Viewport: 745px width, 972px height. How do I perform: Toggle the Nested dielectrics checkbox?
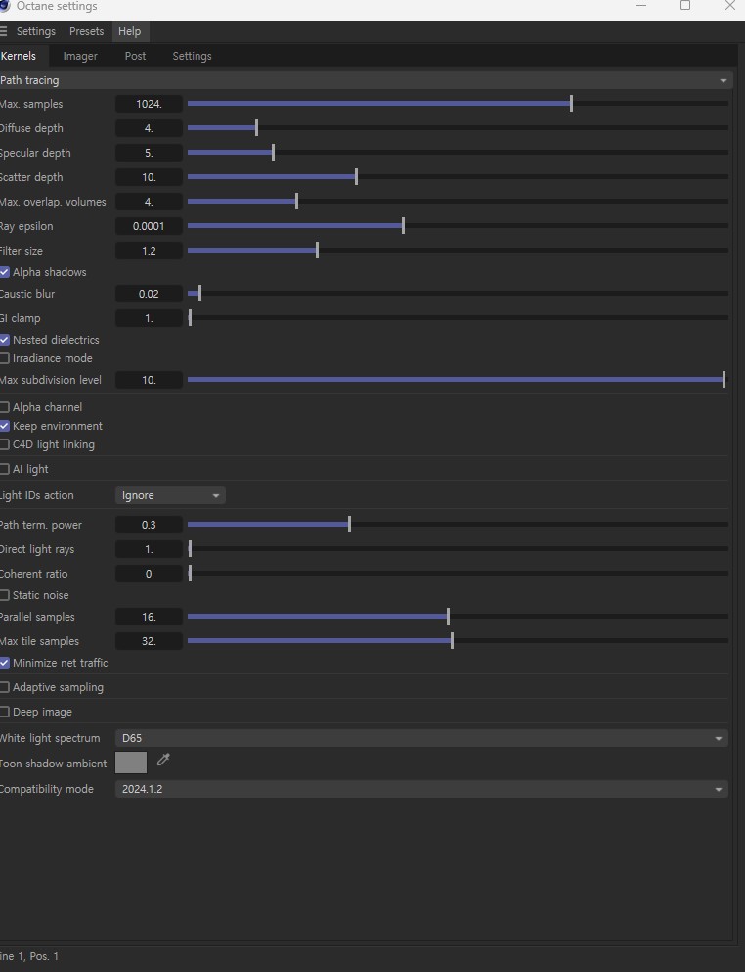coord(4,340)
